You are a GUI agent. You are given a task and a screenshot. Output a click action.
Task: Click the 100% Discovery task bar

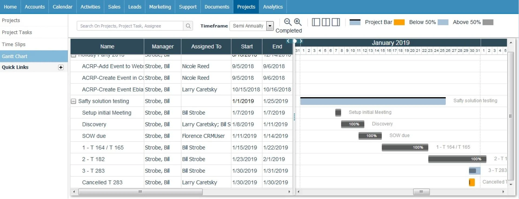point(352,124)
